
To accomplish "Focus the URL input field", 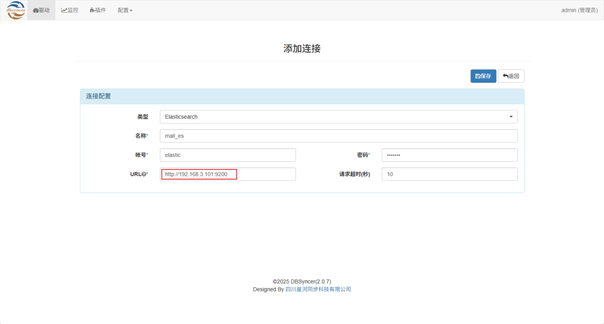I will (228, 174).
